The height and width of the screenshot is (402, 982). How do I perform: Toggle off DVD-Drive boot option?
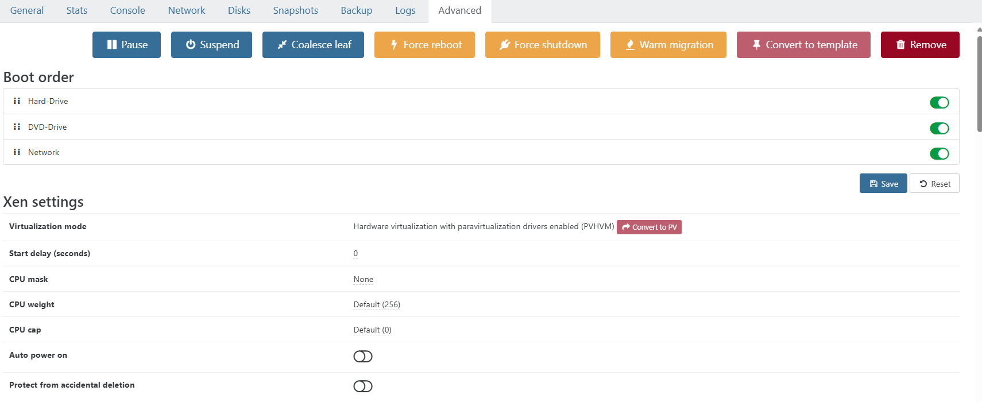click(x=939, y=129)
